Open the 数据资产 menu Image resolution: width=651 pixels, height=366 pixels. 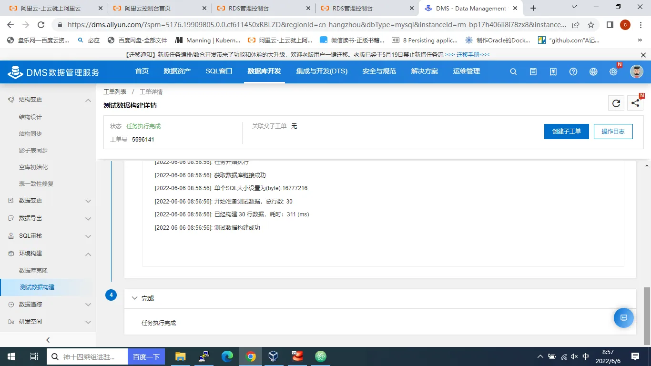[x=177, y=71]
